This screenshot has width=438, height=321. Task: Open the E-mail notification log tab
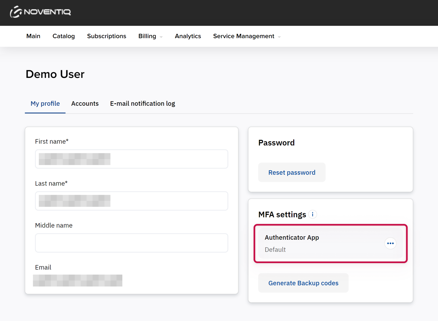pos(142,104)
